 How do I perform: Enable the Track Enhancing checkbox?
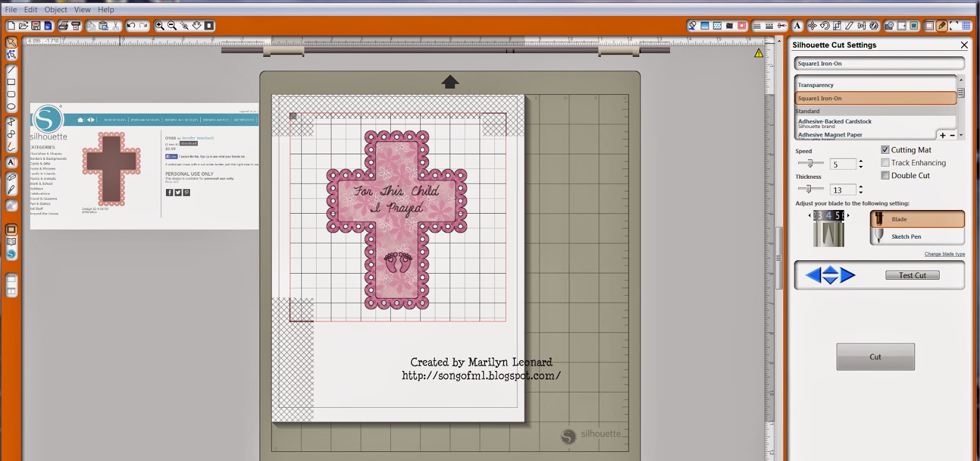[x=885, y=162]
